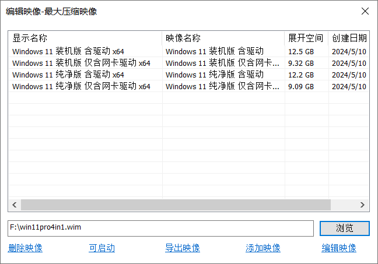Click the 创建日期 column header
Viewport: 378px width, 264px height.
pos(349,38)
